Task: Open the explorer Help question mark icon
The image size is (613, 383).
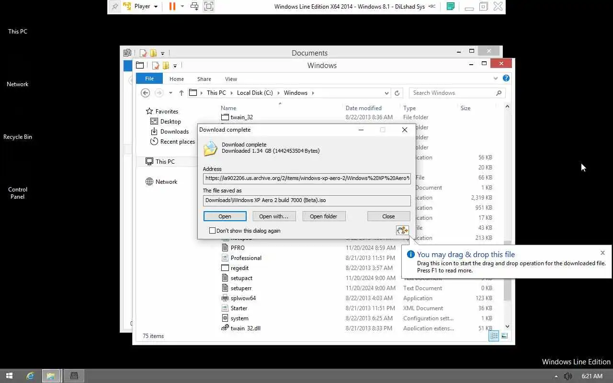Action: [506, 78]
